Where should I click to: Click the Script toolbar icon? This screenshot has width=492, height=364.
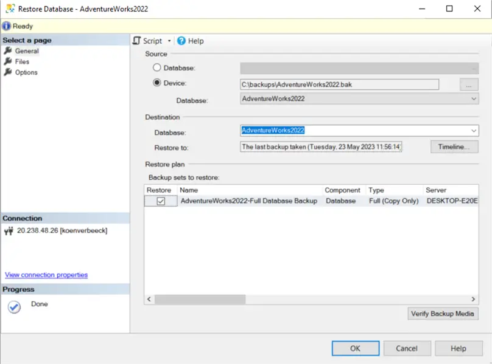[x=136, y=41]
